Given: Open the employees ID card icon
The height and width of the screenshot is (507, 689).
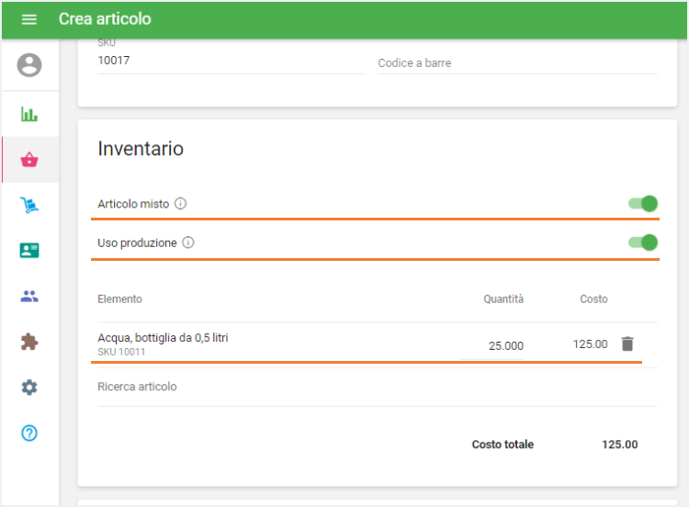Looking at the screenshot, I should [x=29, y=251].
